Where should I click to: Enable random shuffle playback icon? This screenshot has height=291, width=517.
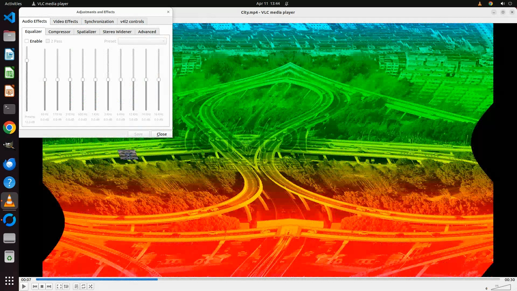pyautogui.click(x=91, y=286)
